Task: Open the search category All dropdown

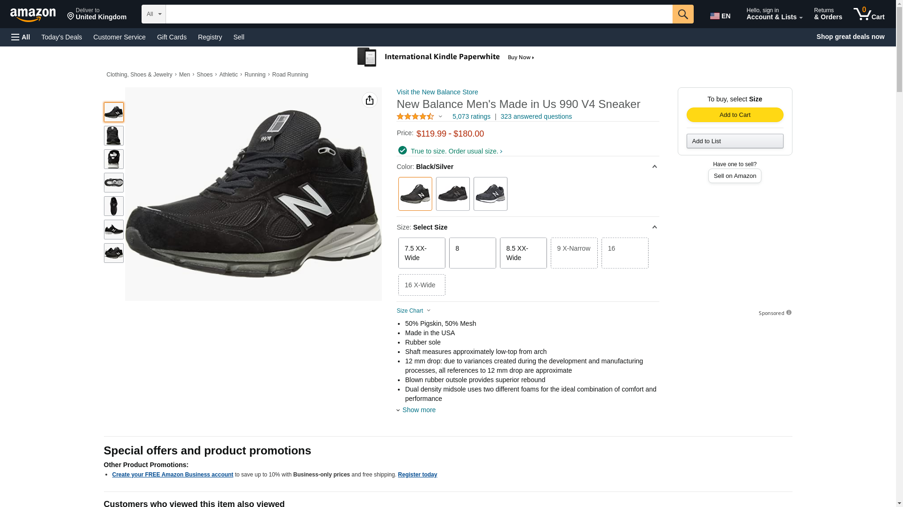Action: [x=153, y=14]
